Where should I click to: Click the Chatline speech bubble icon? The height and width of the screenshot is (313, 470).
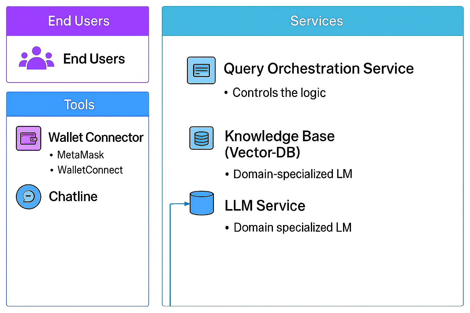point(28,197)
